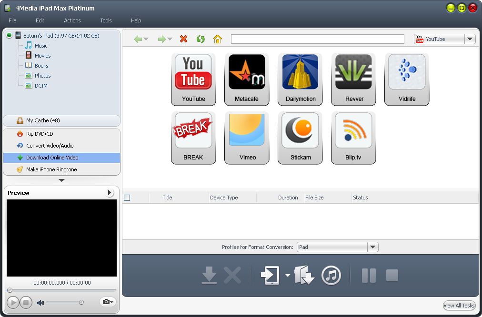Open the transfer-to-iPad options arrow
Viewport: 482px width, 317px height.
tap(287, 275)
